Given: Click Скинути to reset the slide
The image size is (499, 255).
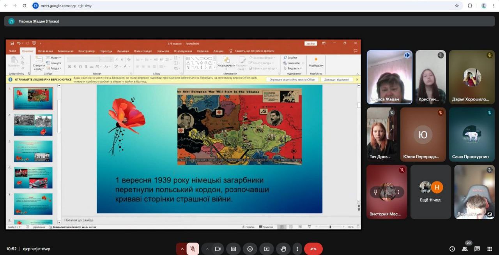Looking at the screenshot, I should coord(54,63).
